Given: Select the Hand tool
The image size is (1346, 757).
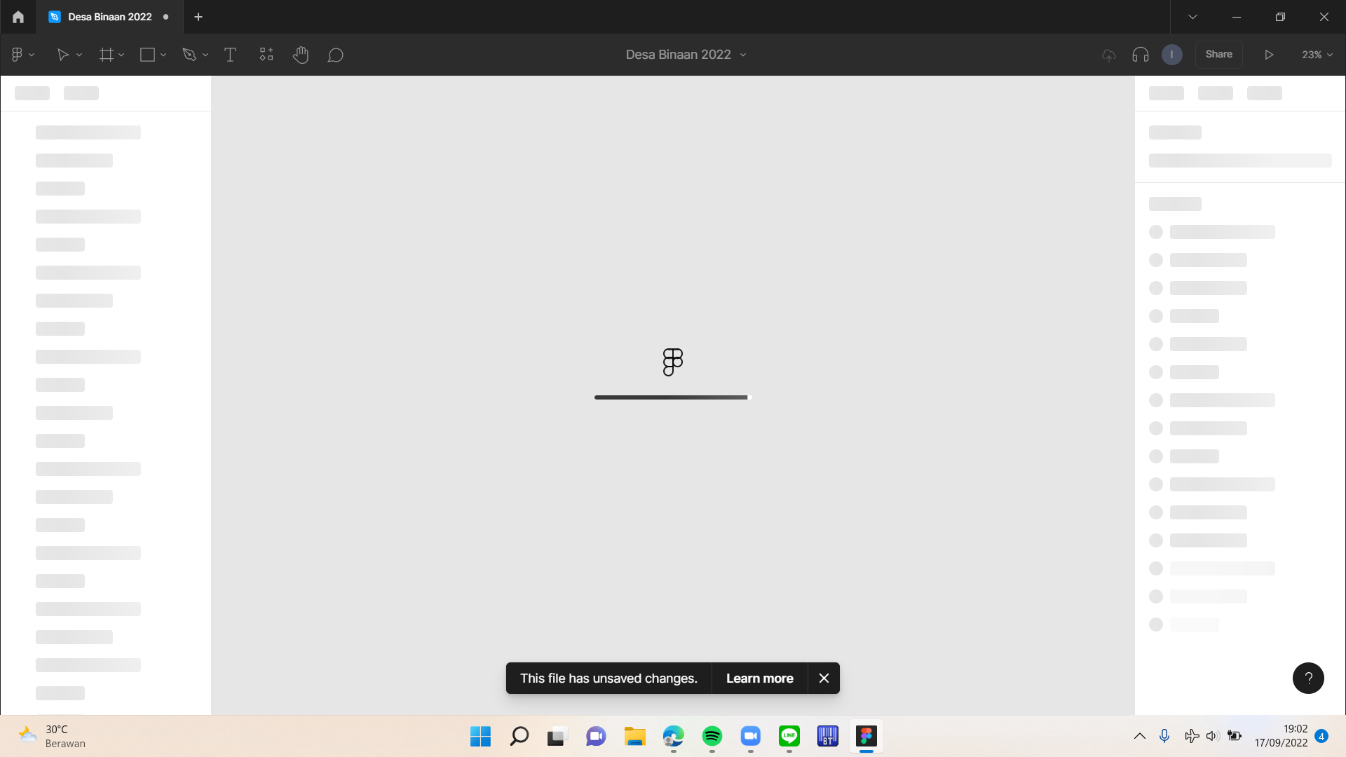Looking at the screenshot, I should [x=301, y=55].
